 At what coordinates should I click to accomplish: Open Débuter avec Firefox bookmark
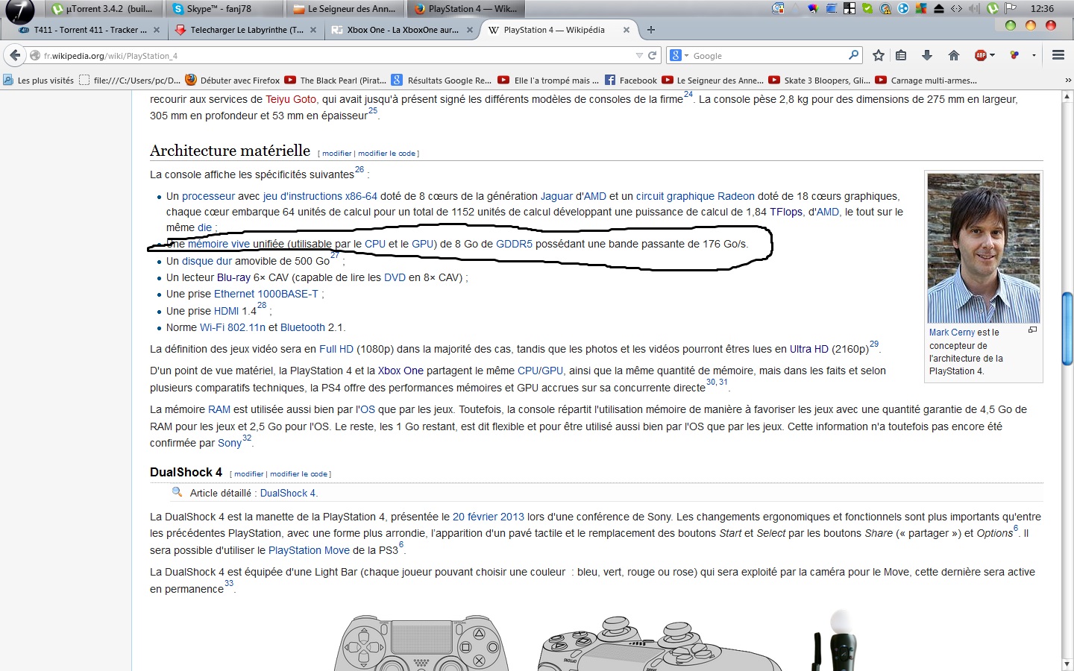coord(233,81)
